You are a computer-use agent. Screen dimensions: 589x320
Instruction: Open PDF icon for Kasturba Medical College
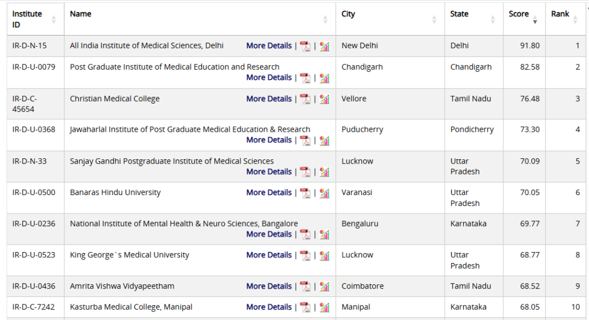(x=305, y=307)
